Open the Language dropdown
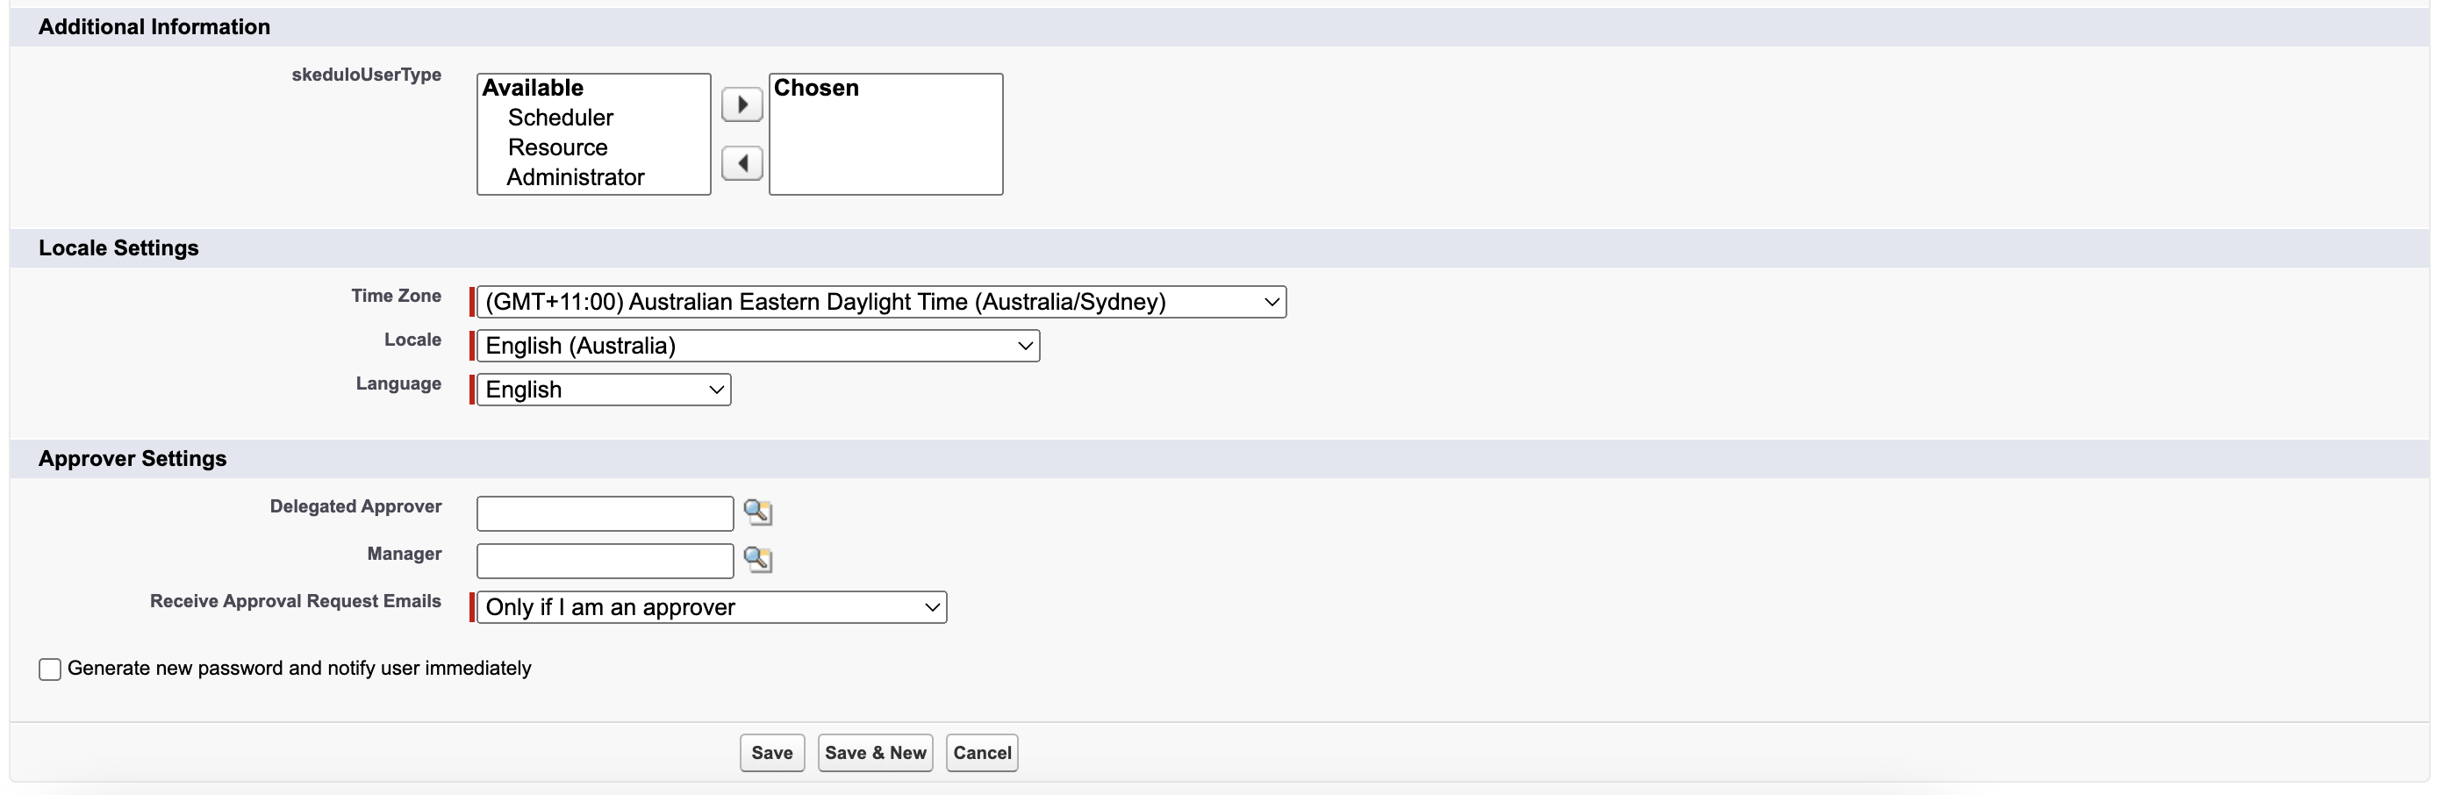Viewport: 2443px width, 795px height. point(603,390)
